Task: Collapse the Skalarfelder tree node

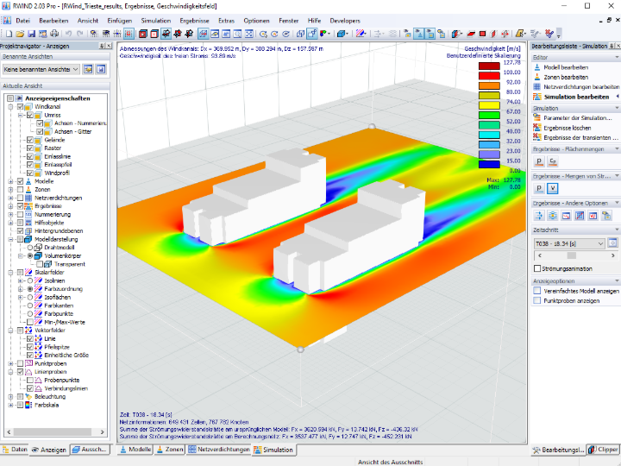Action: 10,272
